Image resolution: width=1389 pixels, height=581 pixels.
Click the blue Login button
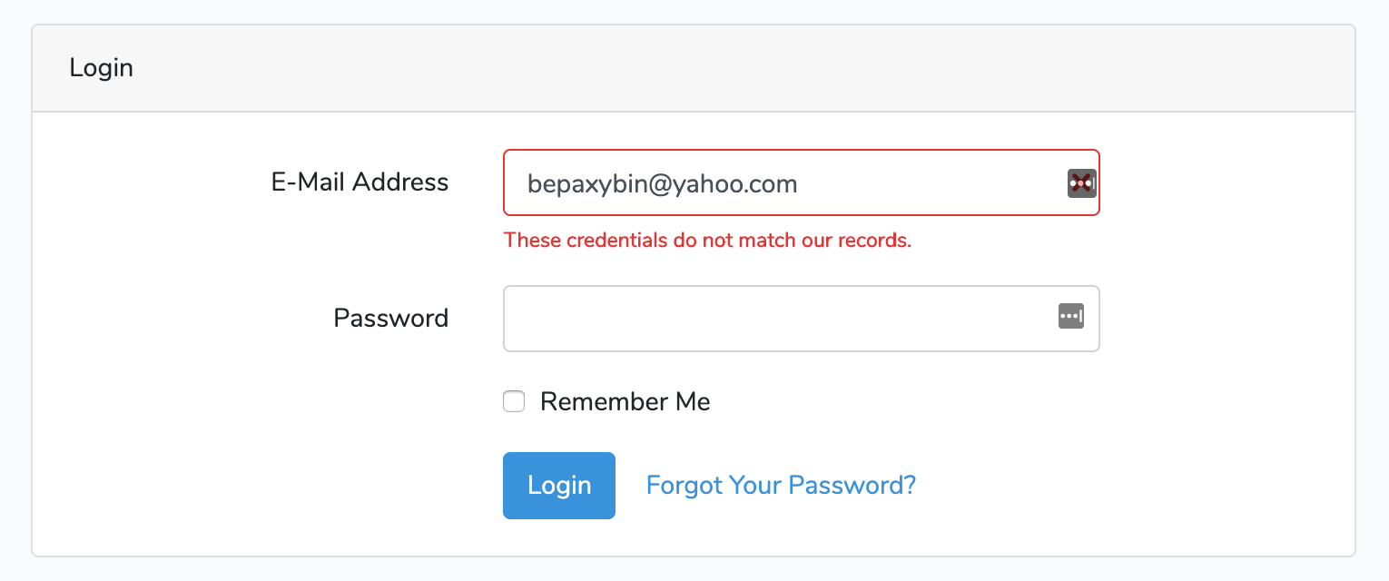[x=559, y=486]
